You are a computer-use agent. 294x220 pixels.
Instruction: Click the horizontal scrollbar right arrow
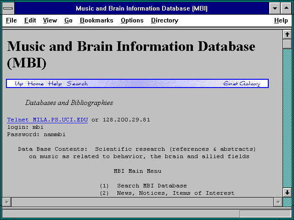(278, 202)
